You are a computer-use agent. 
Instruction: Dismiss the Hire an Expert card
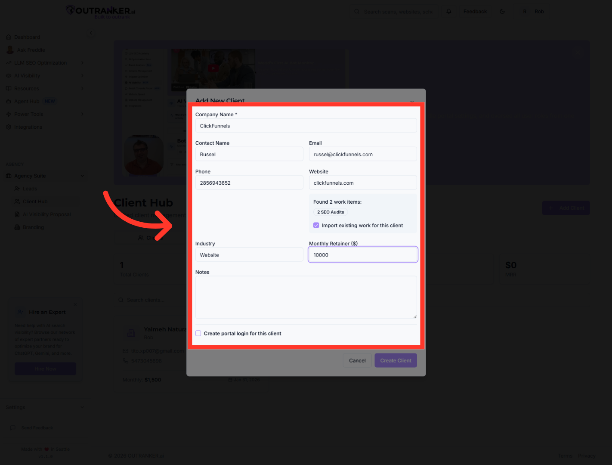(x=75, y=304)
